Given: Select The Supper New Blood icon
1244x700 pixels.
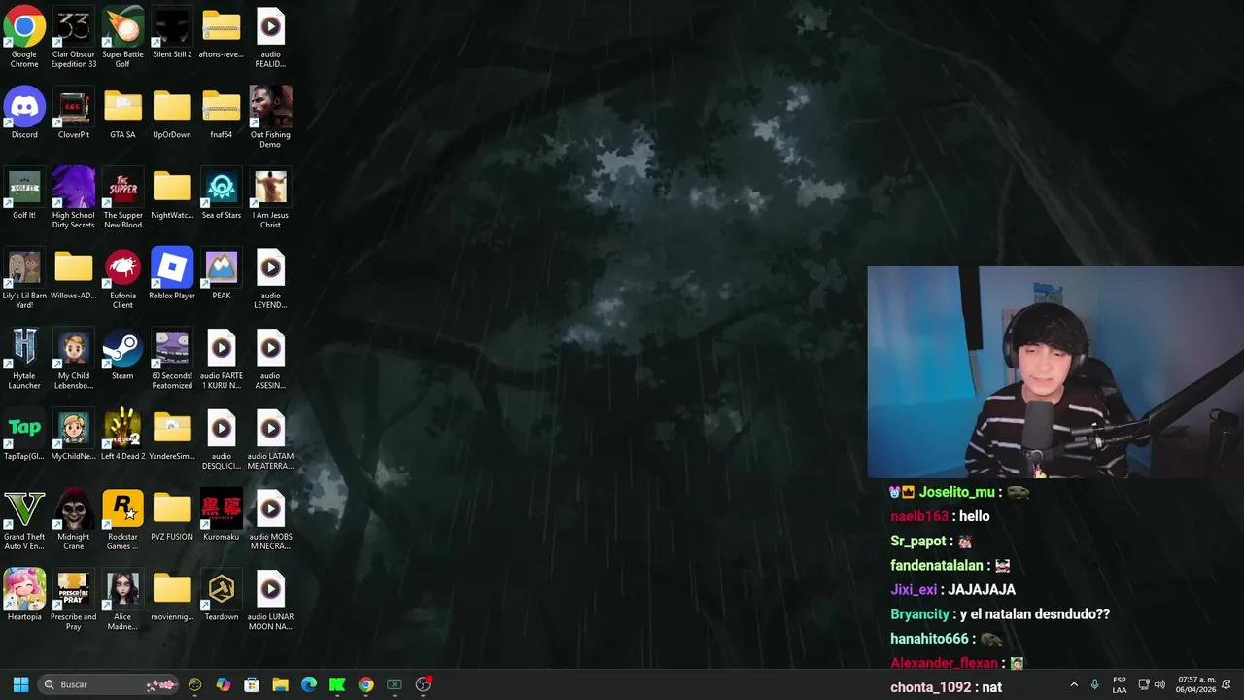Looking at the screenshot, I should tap(122, 198).
